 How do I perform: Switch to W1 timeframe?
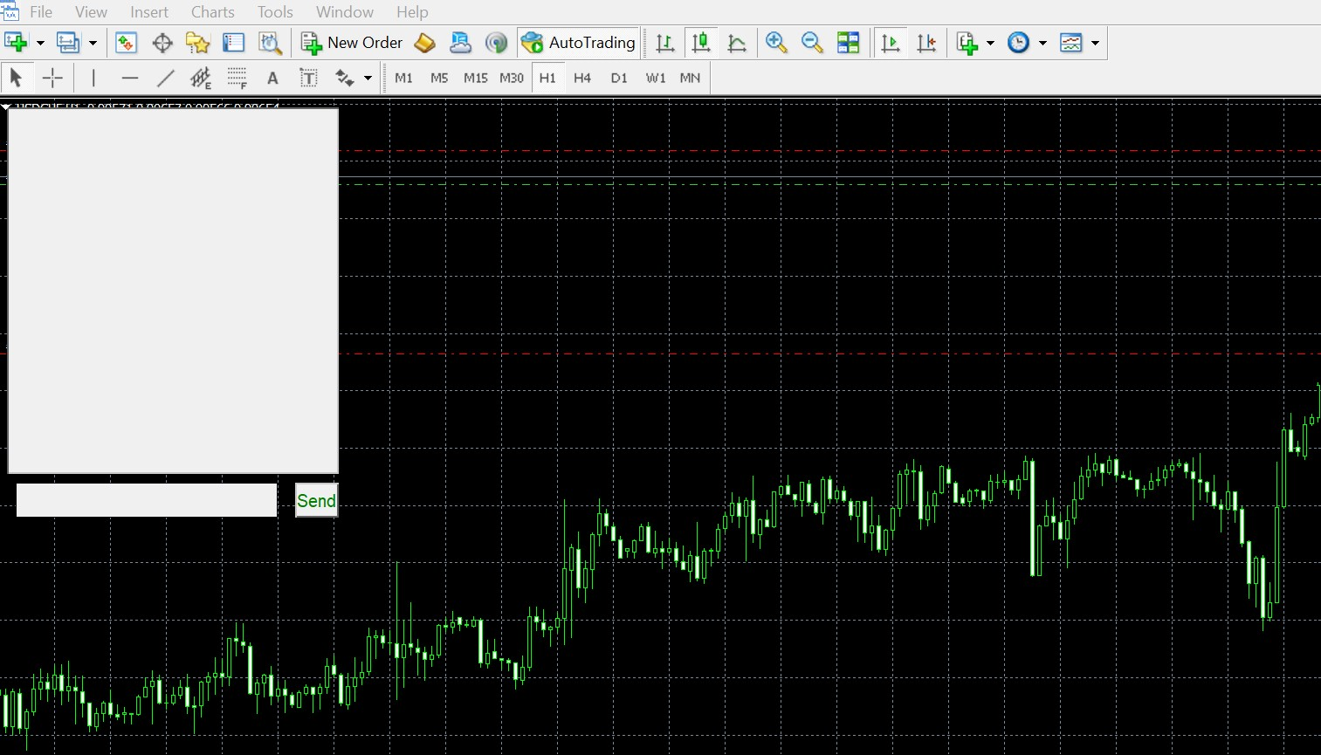point(655,78)
